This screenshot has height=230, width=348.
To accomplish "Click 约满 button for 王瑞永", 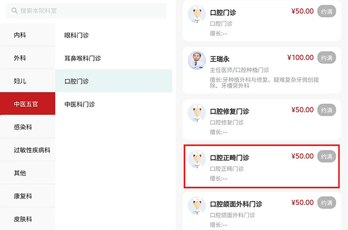I will pyautogui.click(x=327, y=57).
